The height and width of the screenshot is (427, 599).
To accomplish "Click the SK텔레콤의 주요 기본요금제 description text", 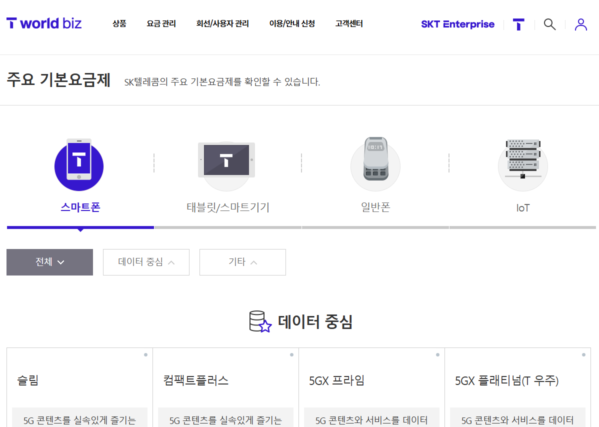I will (222, 81).
